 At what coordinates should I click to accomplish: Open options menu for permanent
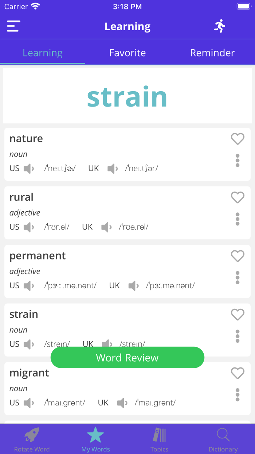[x=238, y=278]
